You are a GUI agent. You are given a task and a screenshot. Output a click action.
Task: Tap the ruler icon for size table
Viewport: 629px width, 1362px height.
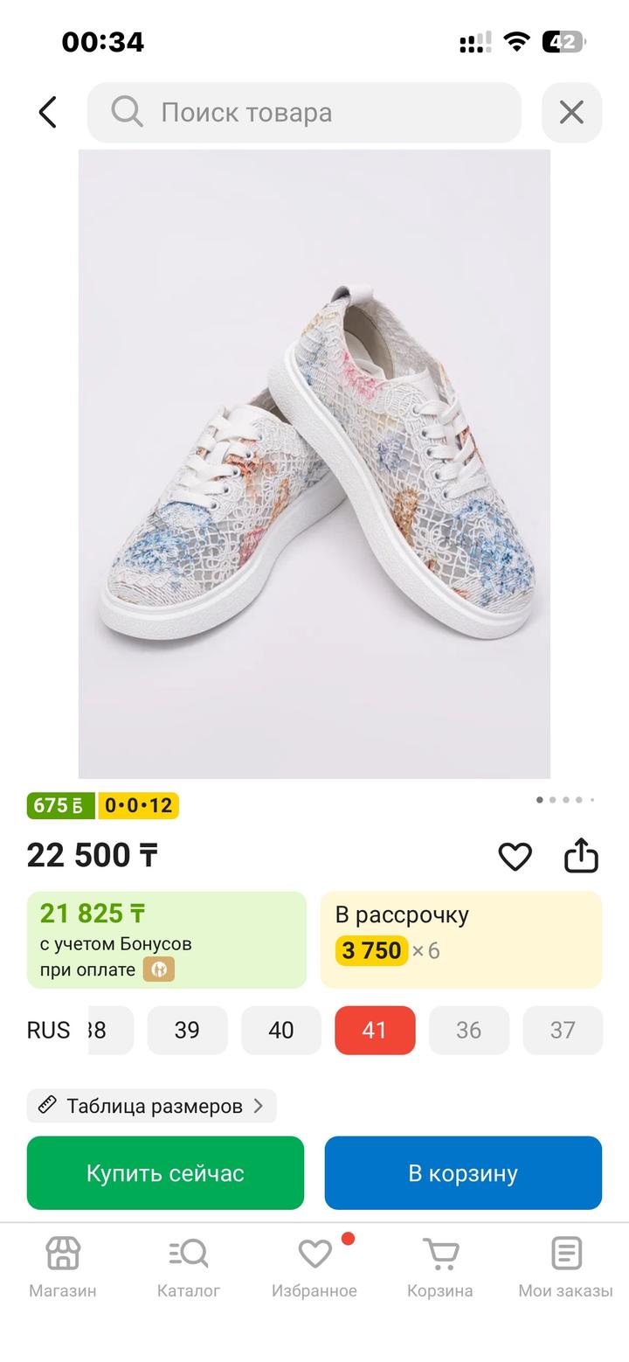click(48, 1106)
